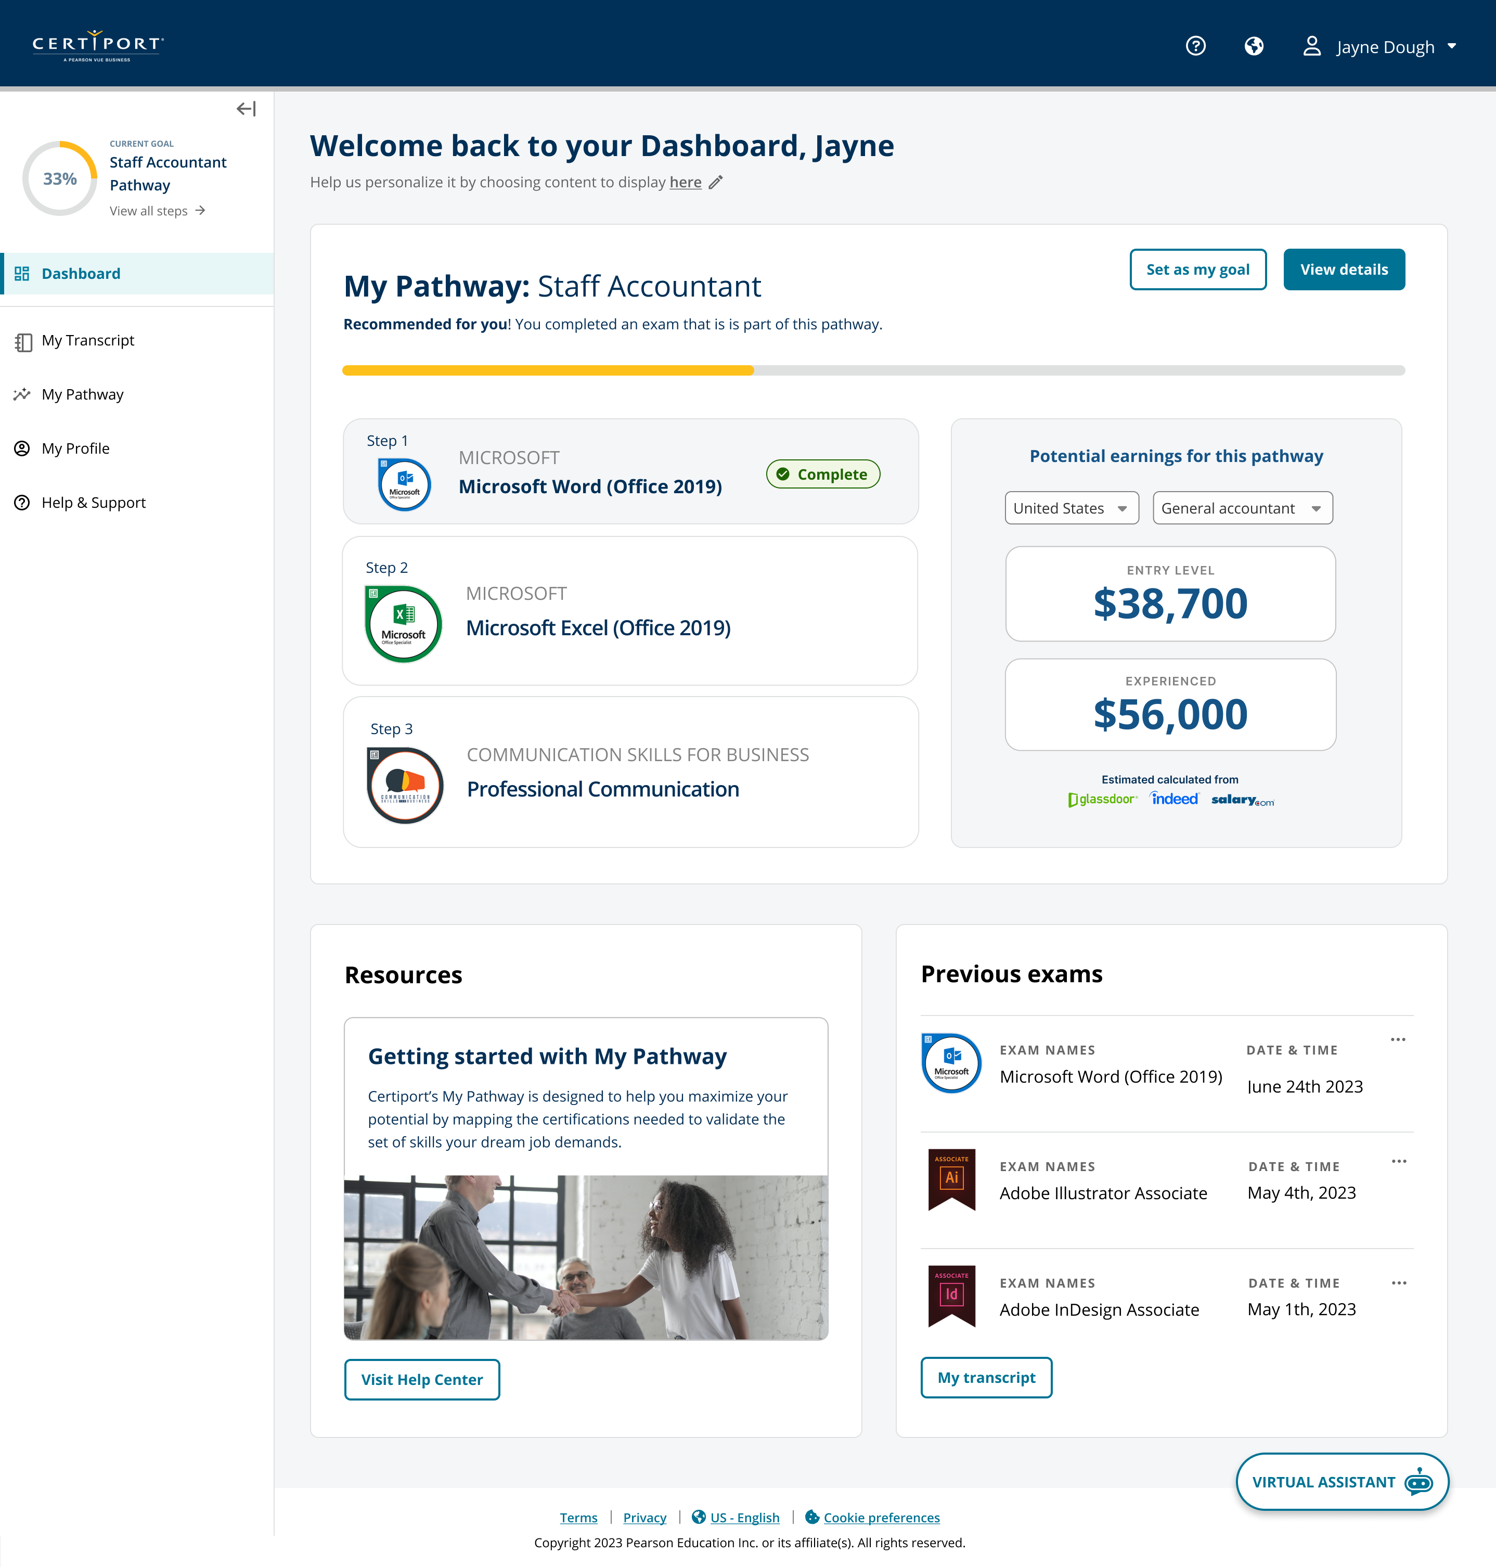
Task: Click the 33% progress circle
Action: 60,178
